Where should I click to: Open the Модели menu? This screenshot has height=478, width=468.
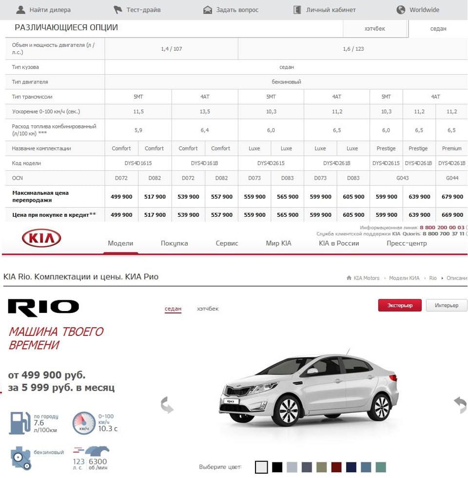(x=120, y=243)
